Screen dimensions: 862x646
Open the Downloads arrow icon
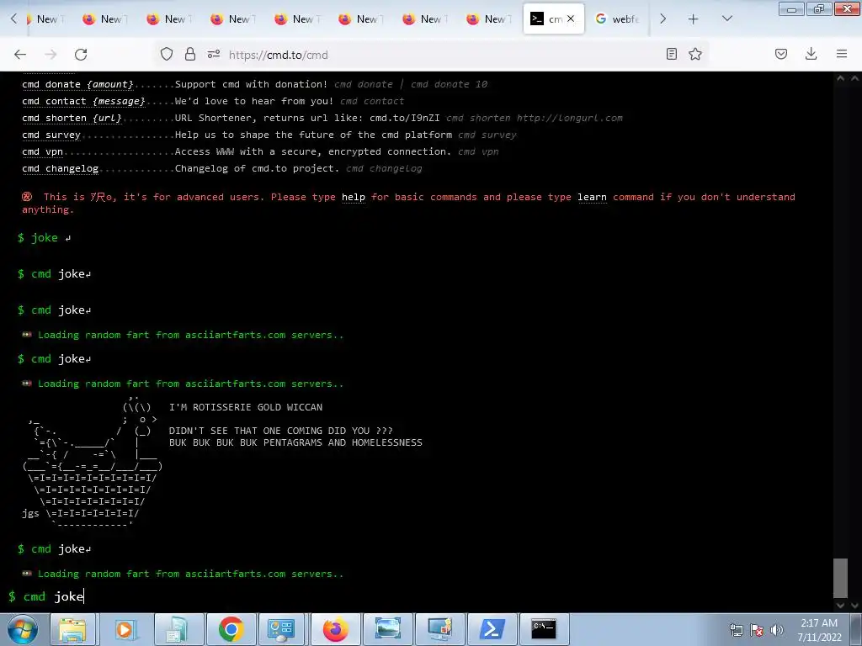click(x=811, y=54)
